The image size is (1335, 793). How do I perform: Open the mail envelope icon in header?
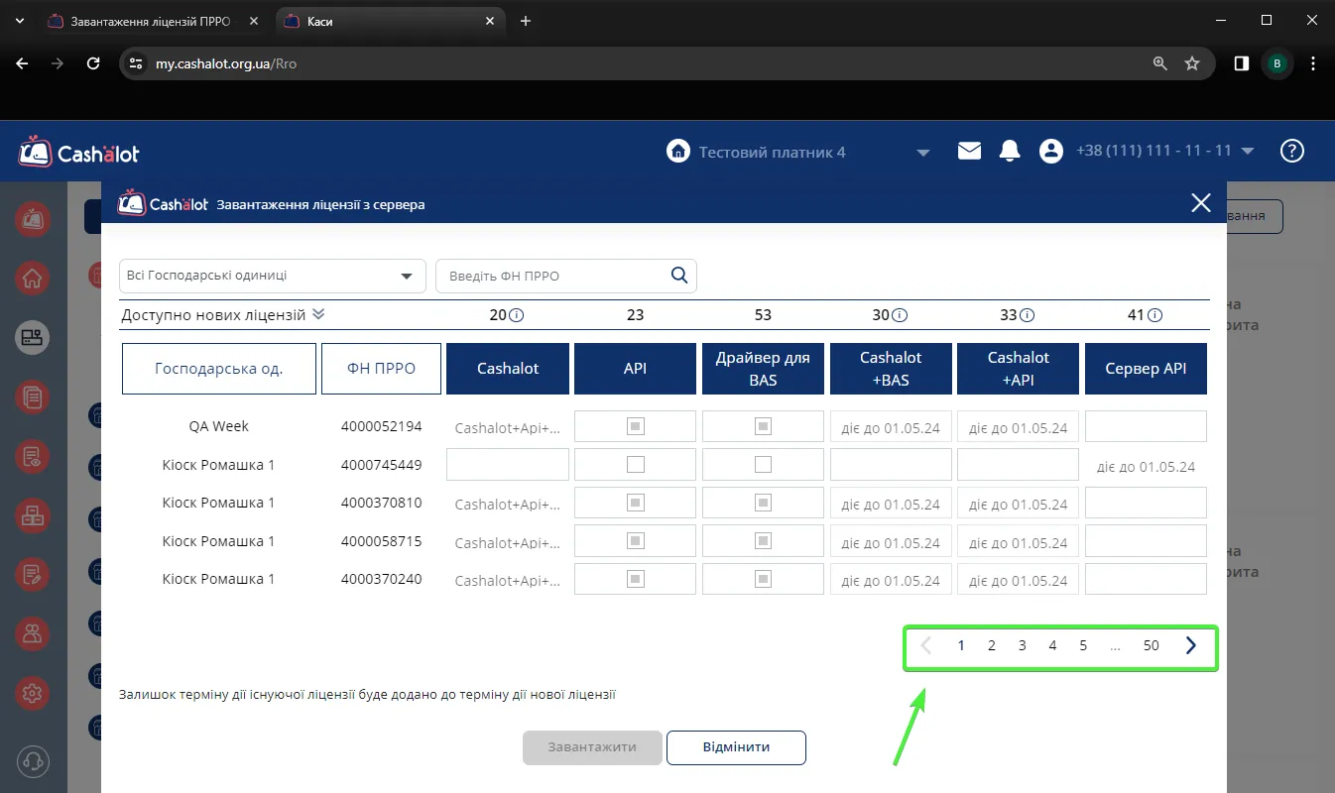click(x=969, y=151)
